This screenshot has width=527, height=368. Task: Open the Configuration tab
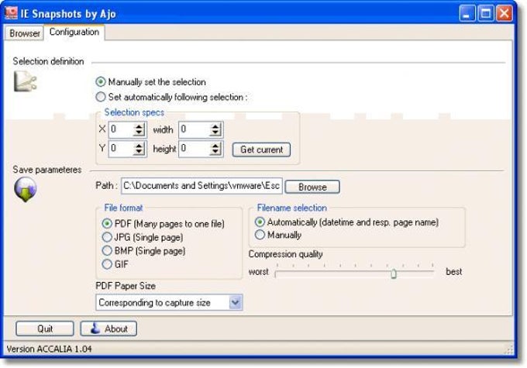point(74,32)
